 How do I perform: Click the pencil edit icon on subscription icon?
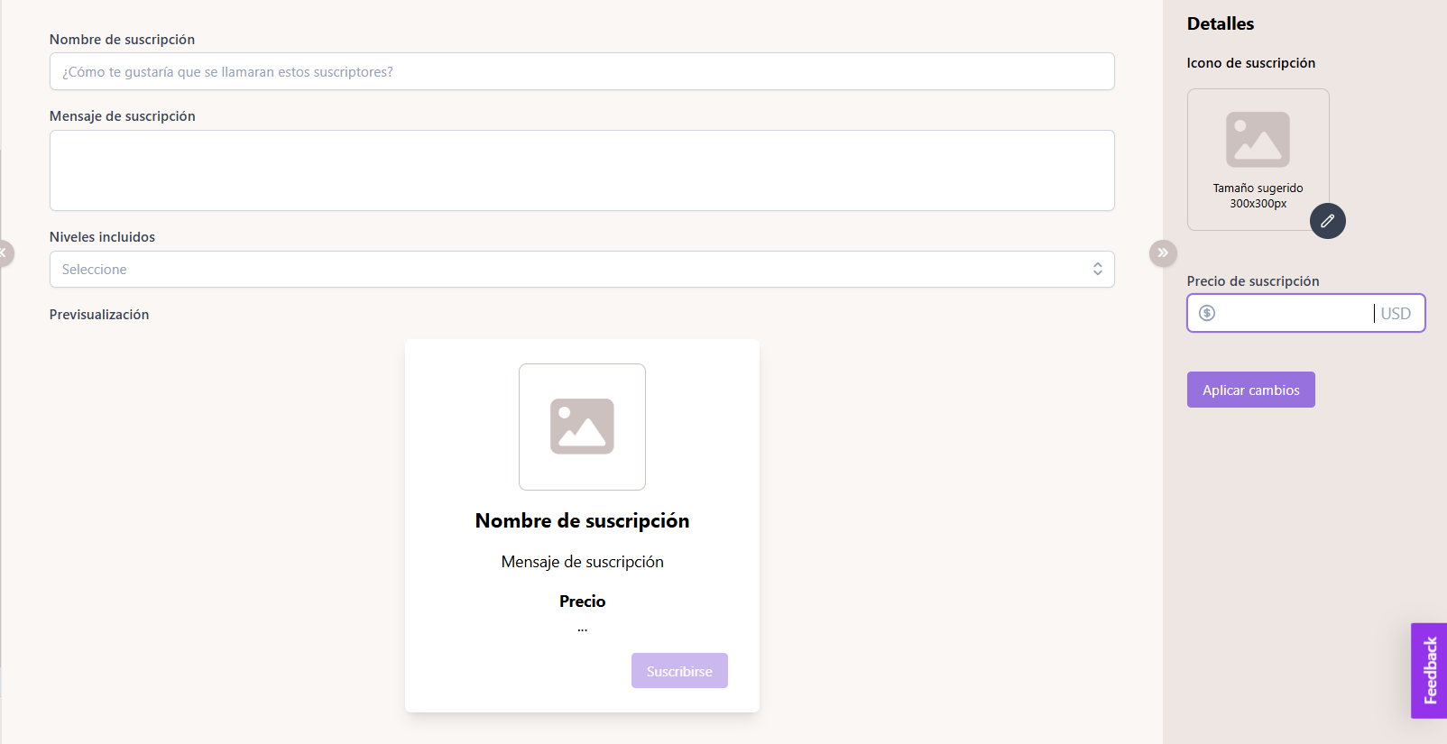click(1327, 221)
